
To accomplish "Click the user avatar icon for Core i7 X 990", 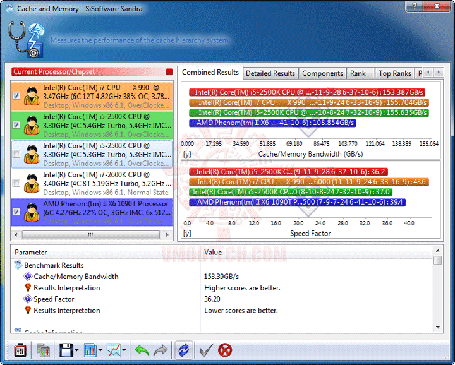I will point(32,96).
